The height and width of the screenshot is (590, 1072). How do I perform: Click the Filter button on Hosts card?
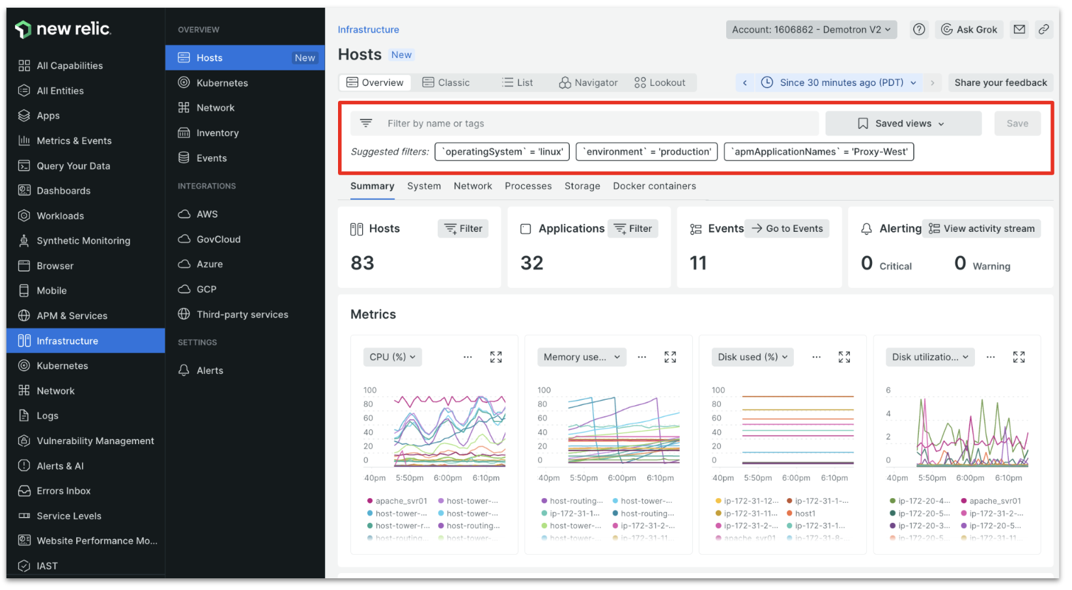click(463, 229)
